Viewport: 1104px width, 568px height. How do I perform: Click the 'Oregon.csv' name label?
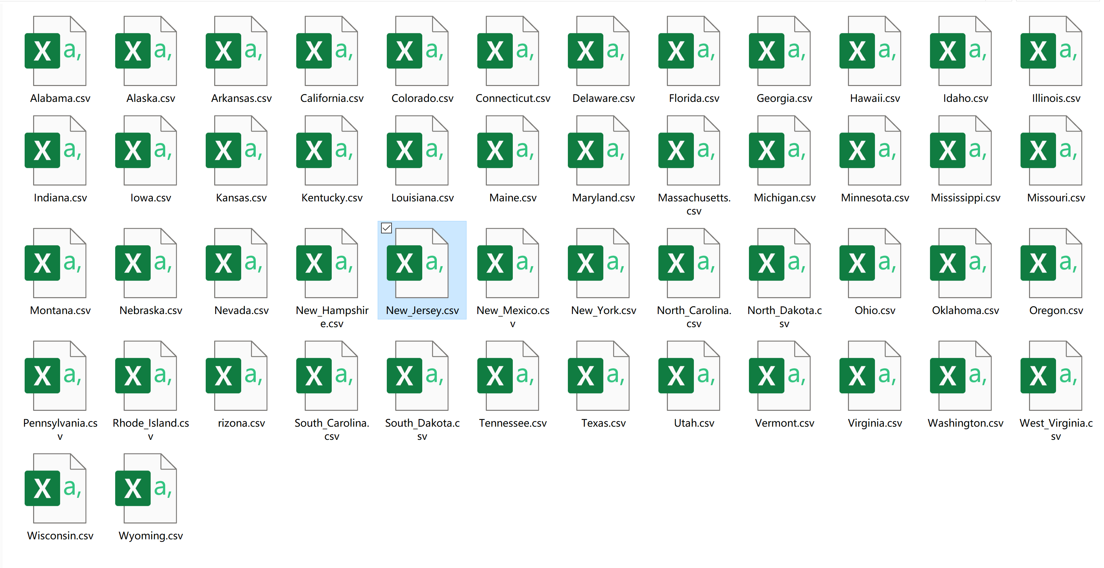(1056, 311)
